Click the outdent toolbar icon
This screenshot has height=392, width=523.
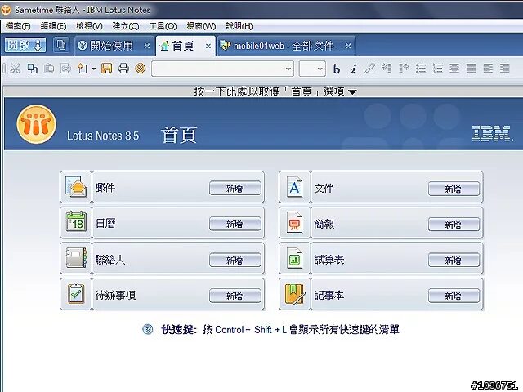(404, 69)
